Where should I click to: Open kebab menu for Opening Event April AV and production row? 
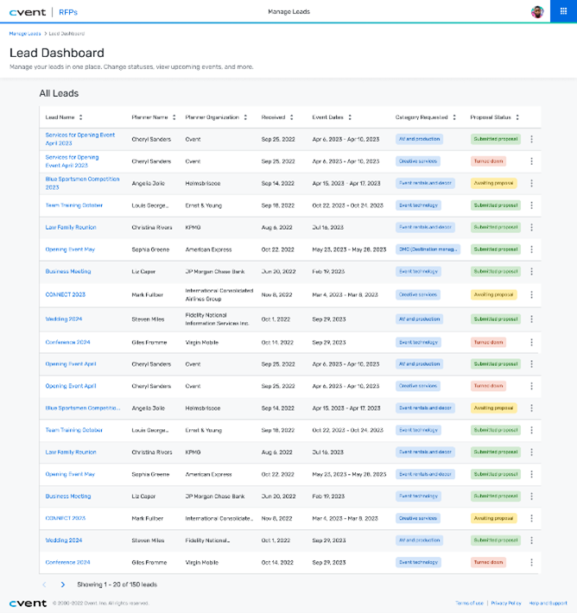pos(531,364)
